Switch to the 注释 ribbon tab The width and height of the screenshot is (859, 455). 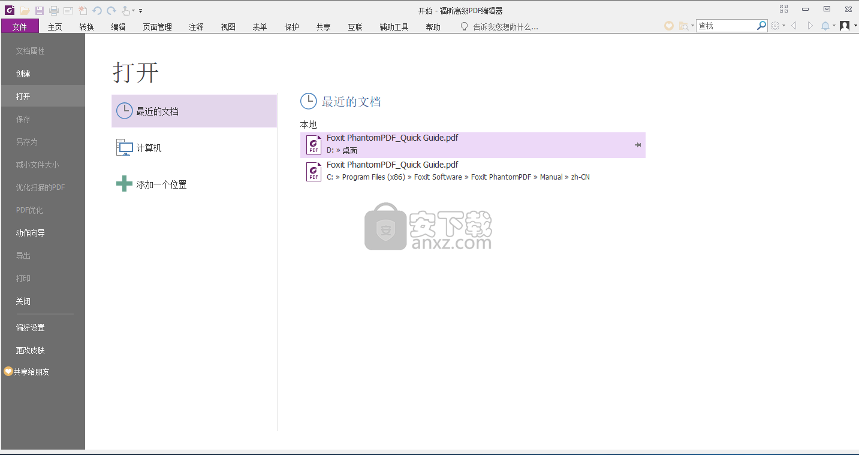pos(196,27)
